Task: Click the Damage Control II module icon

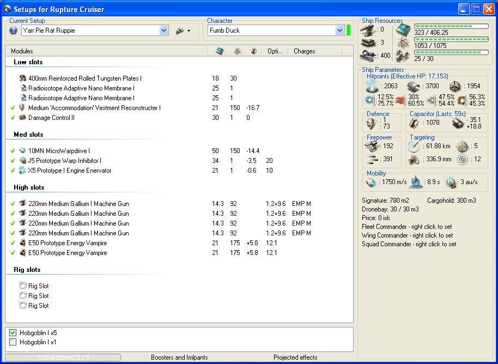Action: 23,118
